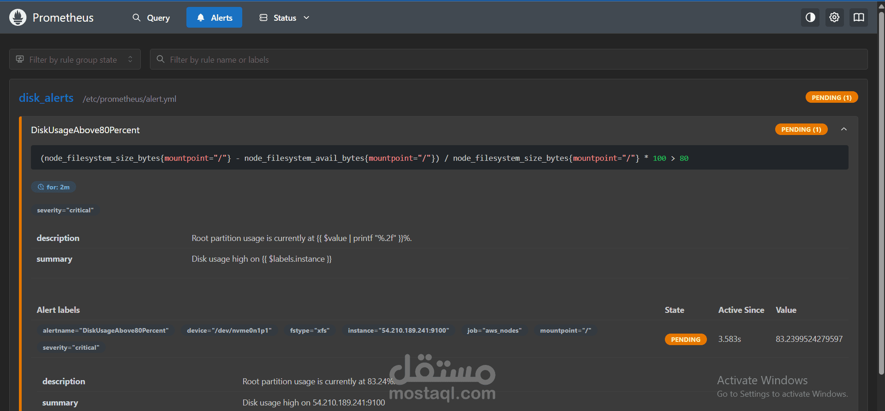
Task: Click the bell icon on Alerts tab
Action: click(x=201, y=18)
